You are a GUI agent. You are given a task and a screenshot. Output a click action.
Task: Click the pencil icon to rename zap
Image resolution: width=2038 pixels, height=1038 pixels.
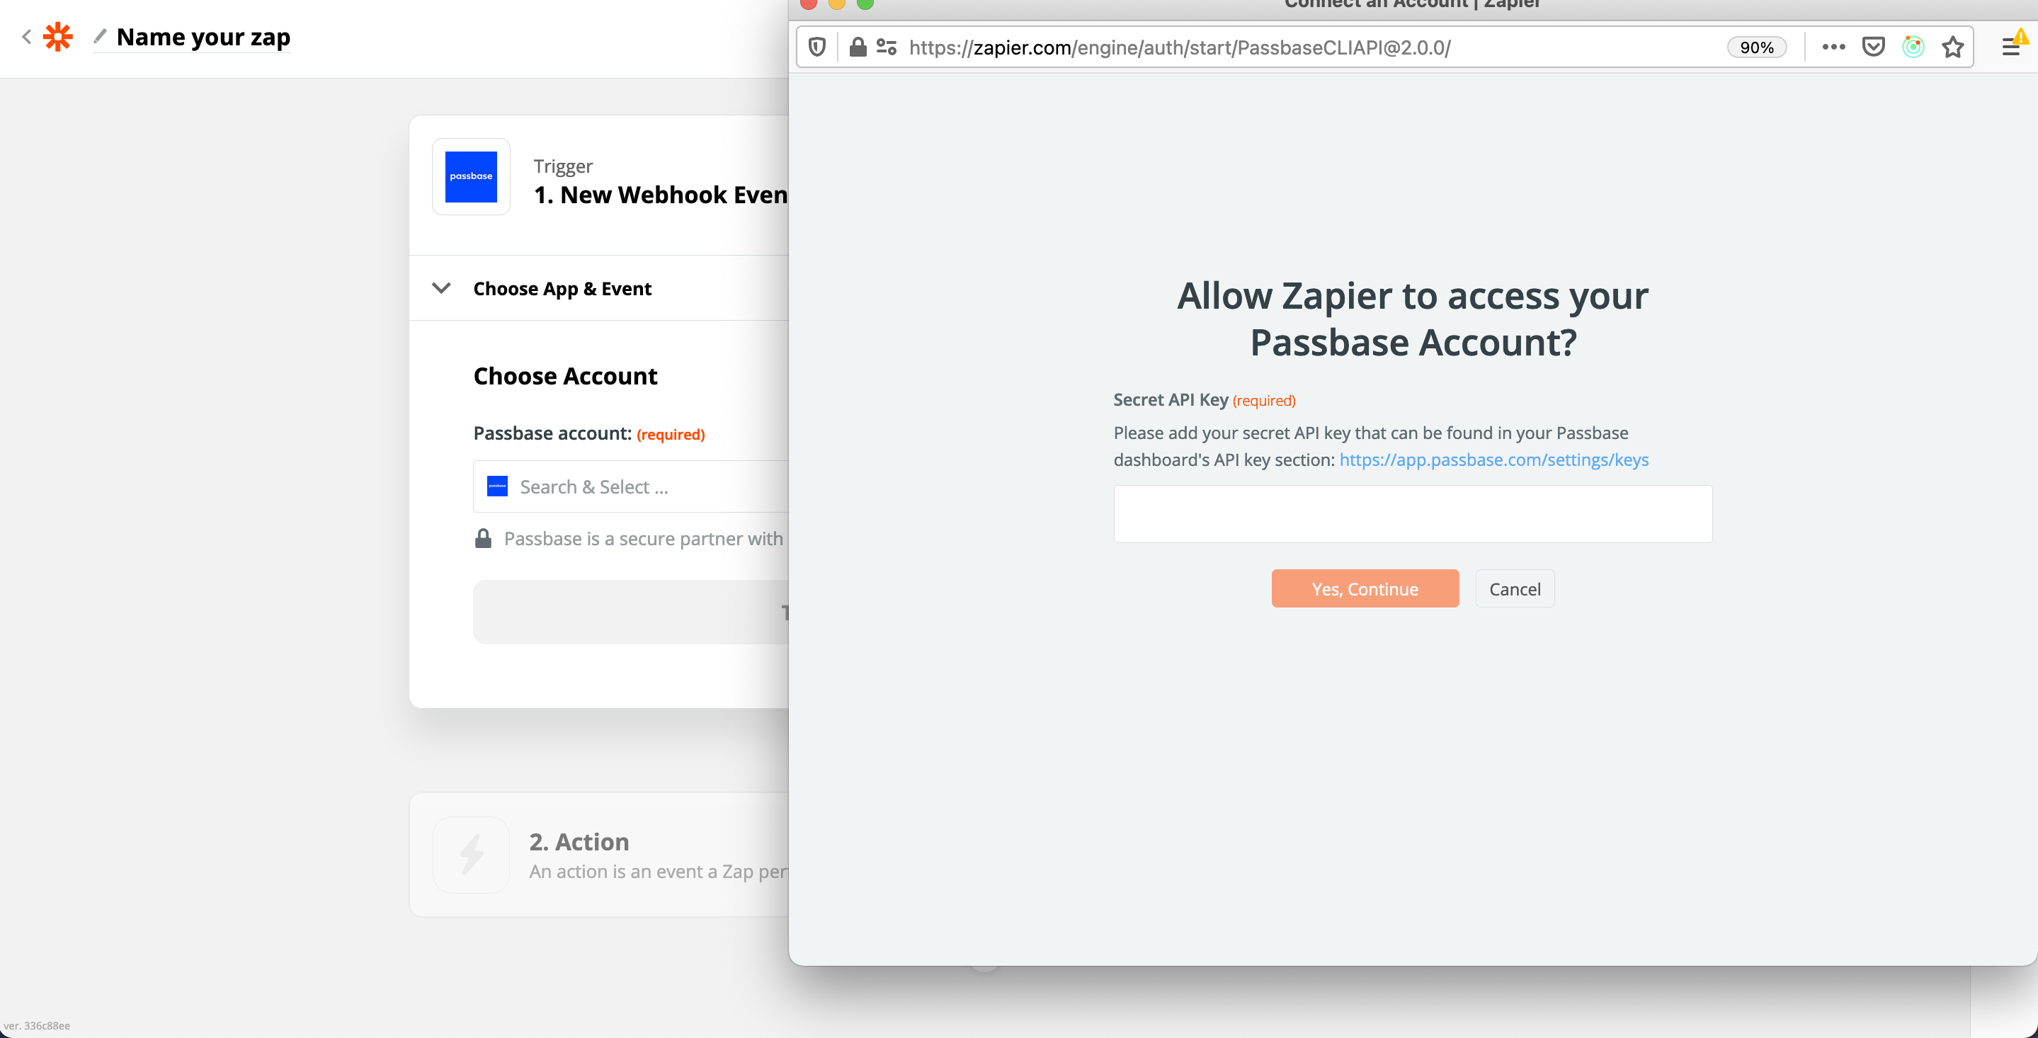coord(100,35)
